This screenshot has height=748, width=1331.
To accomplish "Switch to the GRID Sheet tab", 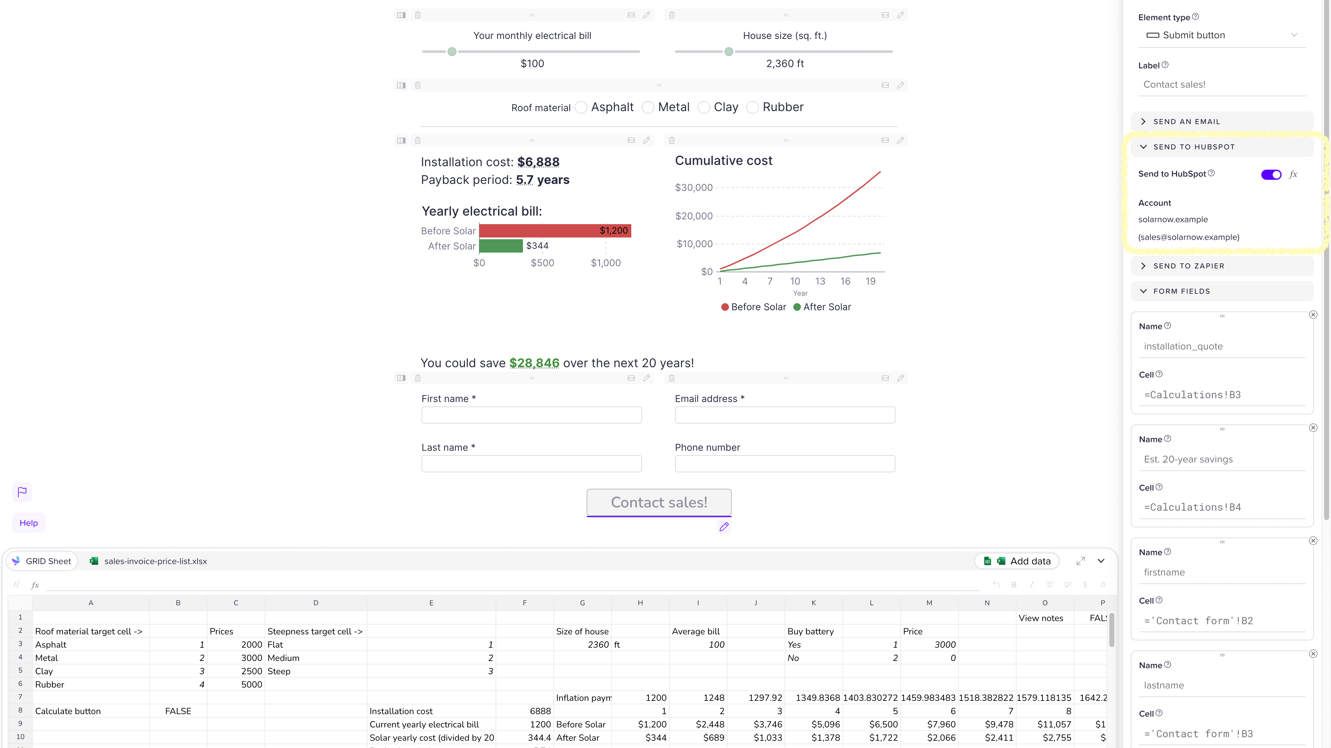I will click(42, 561).
